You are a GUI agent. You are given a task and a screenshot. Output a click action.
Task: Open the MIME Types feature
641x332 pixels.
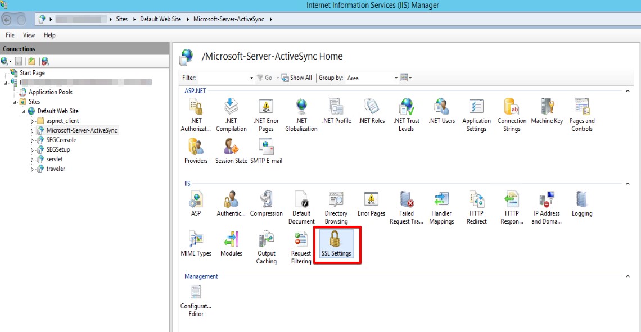(196, 243)
